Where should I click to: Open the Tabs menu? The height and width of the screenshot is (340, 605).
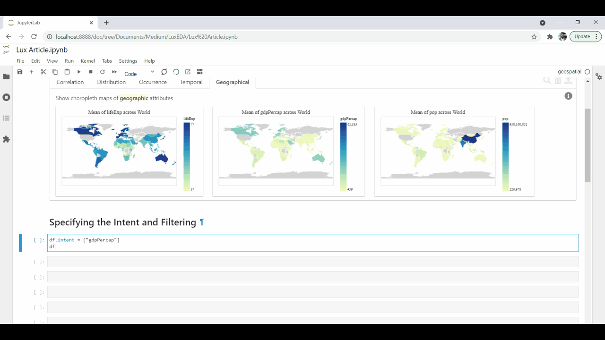point(107,61)
